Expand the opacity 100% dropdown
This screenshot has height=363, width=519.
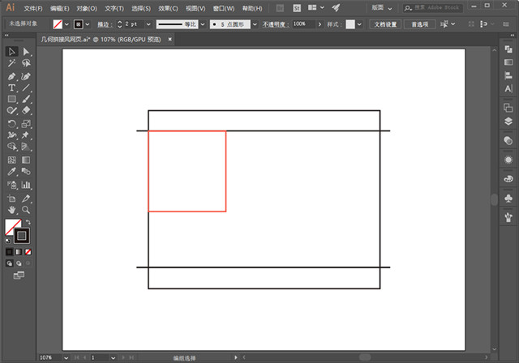tap(322, 24)
